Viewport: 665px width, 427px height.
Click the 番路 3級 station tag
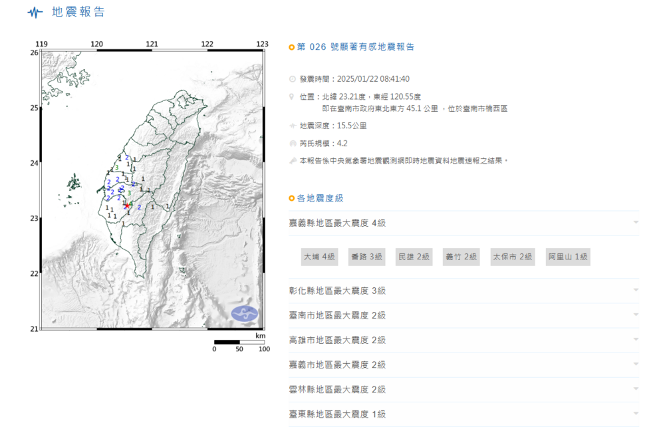point(367,257)
